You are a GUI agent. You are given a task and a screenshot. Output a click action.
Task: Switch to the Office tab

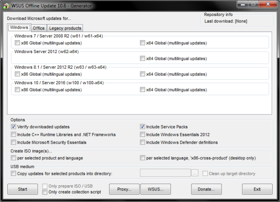[39, 28]
